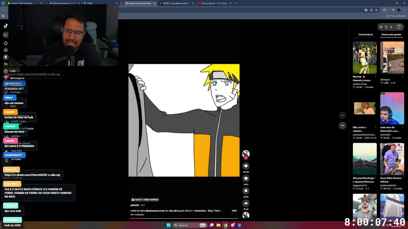The width and height of the screenshot is (408, 229).
Task: Open Google Chrome from the taskbar
Action: click(x=225, y=225)
